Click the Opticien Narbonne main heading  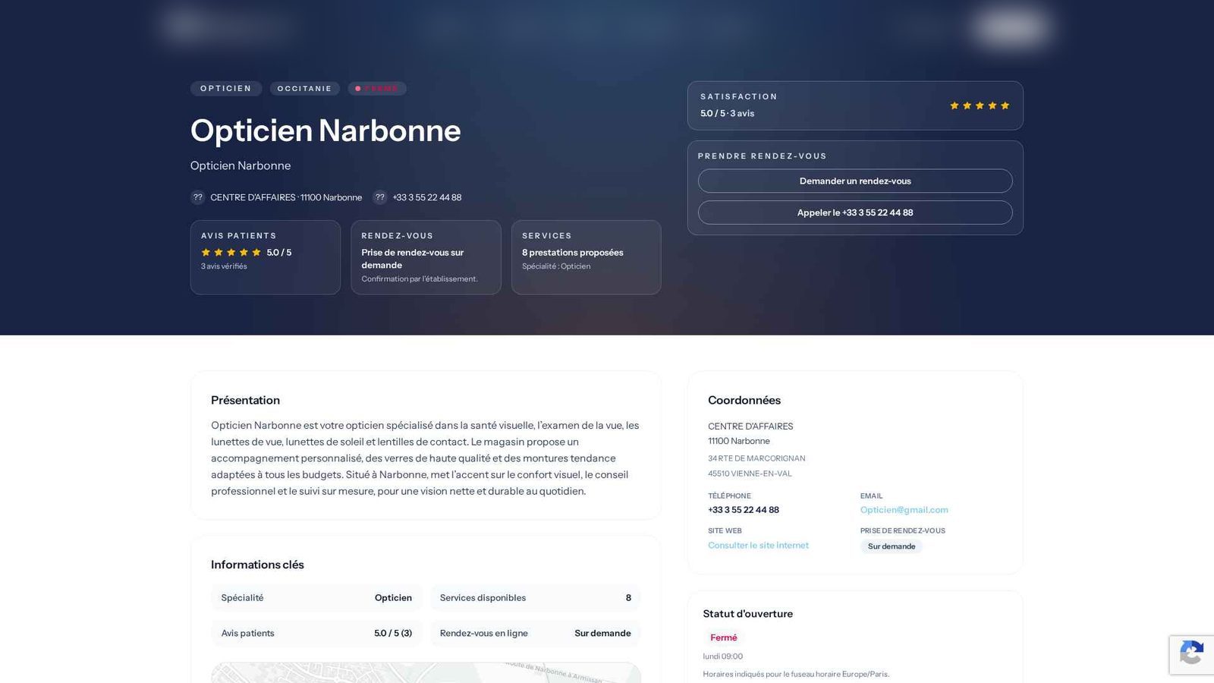(x=326, y=131)
